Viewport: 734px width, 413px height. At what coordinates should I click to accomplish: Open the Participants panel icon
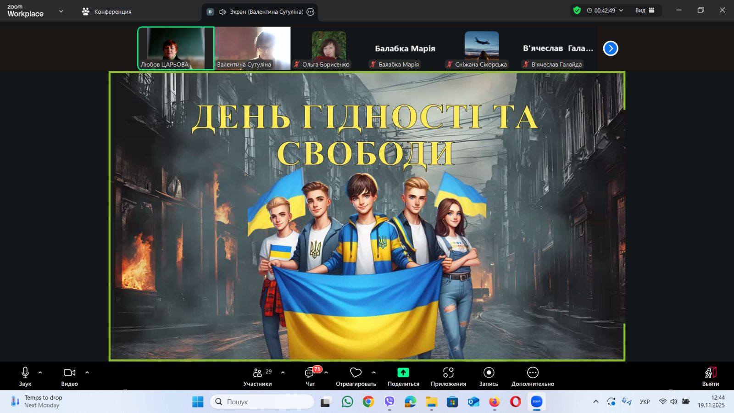coord(258,373)
